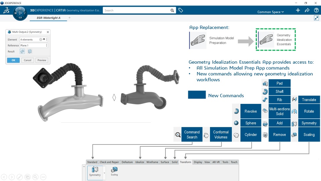Switch to the Transform tab

tap(186, 162)
